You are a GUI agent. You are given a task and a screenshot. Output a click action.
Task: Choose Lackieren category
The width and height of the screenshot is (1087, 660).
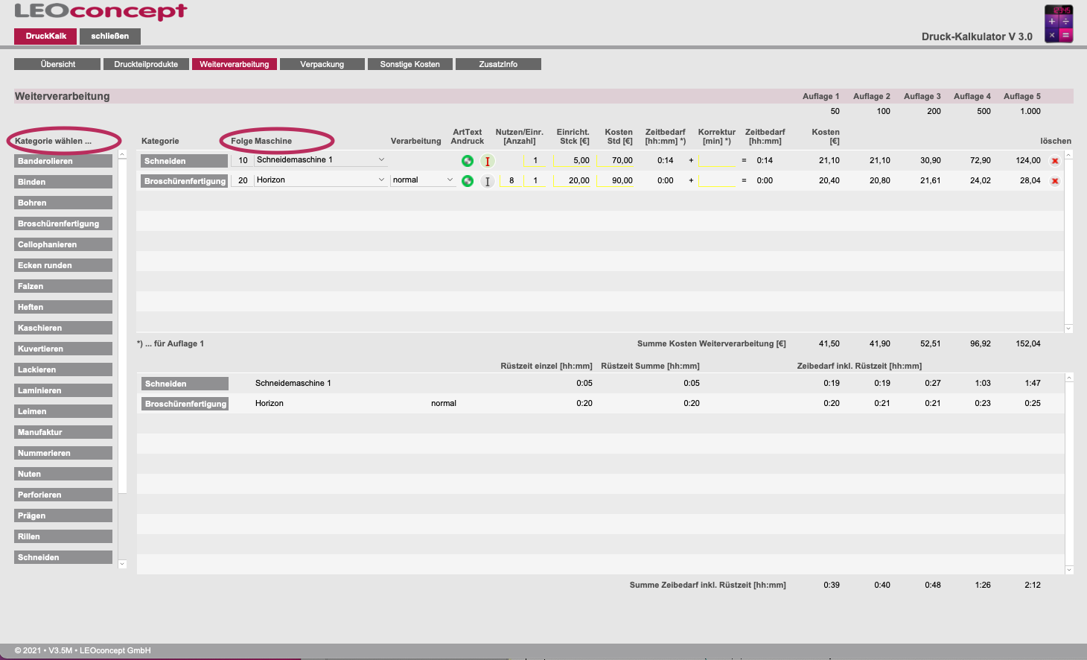(63, 369)
